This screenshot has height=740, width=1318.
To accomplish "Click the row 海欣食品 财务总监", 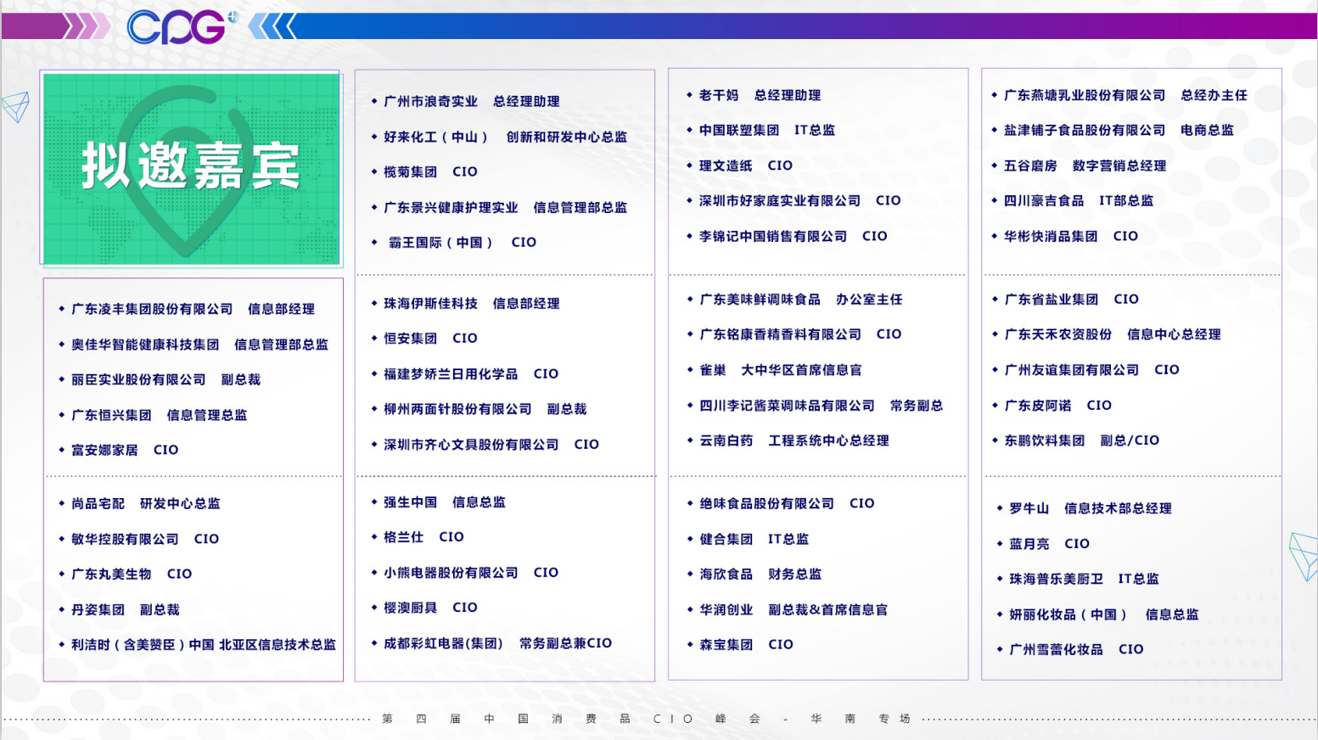I will click(x=754, y=575).
